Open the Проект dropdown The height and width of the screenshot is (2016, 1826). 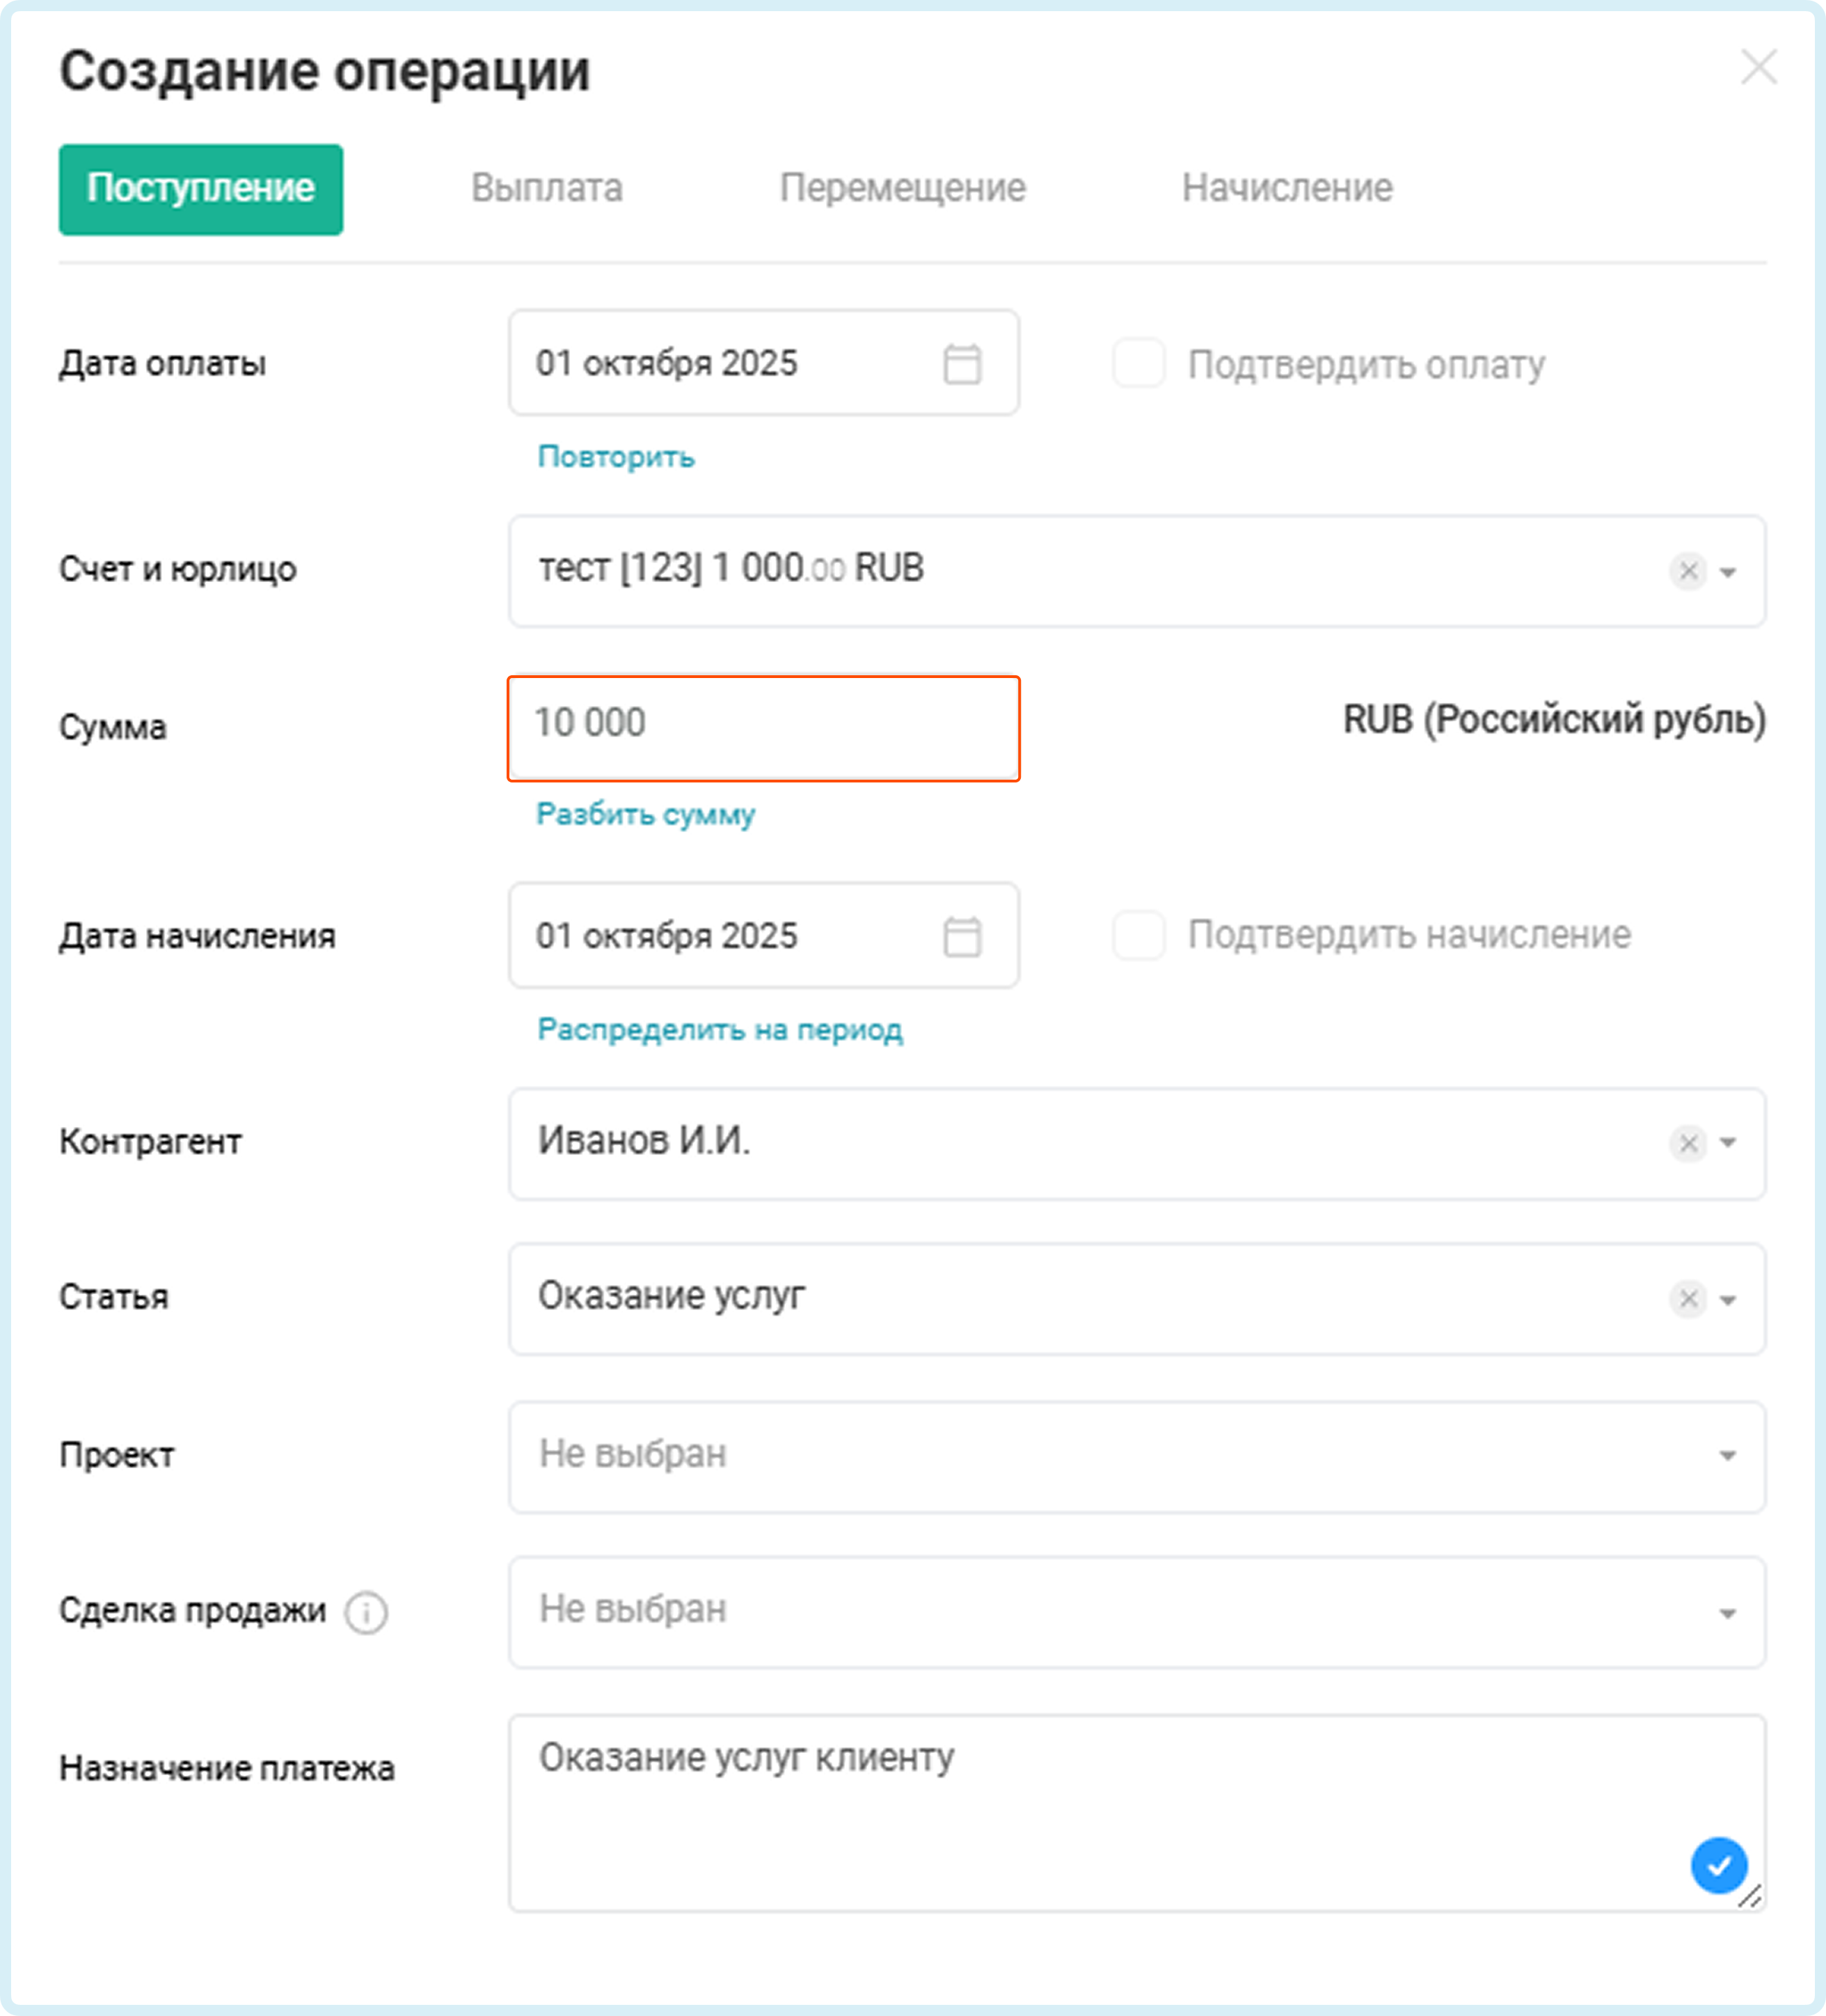point(1728,1456)
